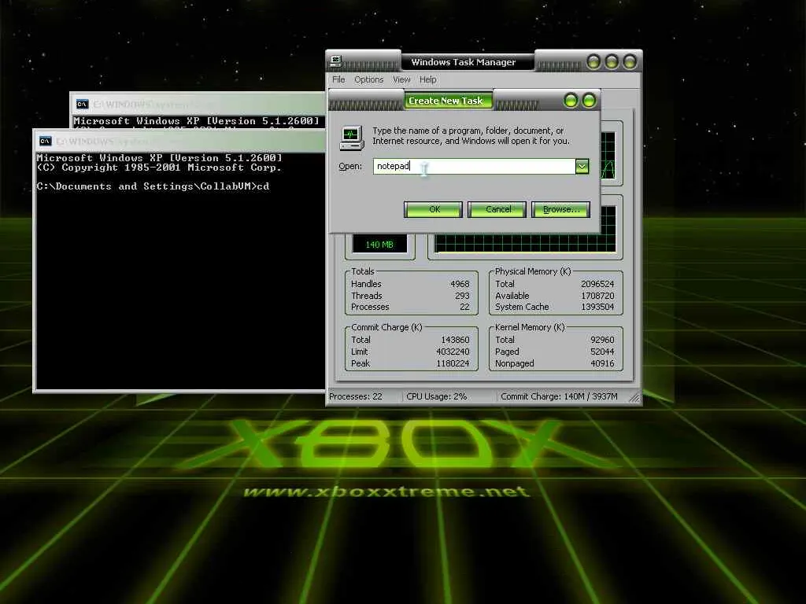Click the front command prompt window icon
Image resolution: width=806 pixels, height=604 pixels.
click(x=45, y=142)
